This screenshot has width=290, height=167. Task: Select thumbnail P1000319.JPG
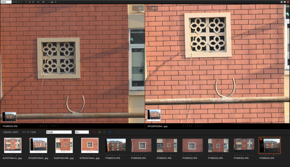point(115,145)
